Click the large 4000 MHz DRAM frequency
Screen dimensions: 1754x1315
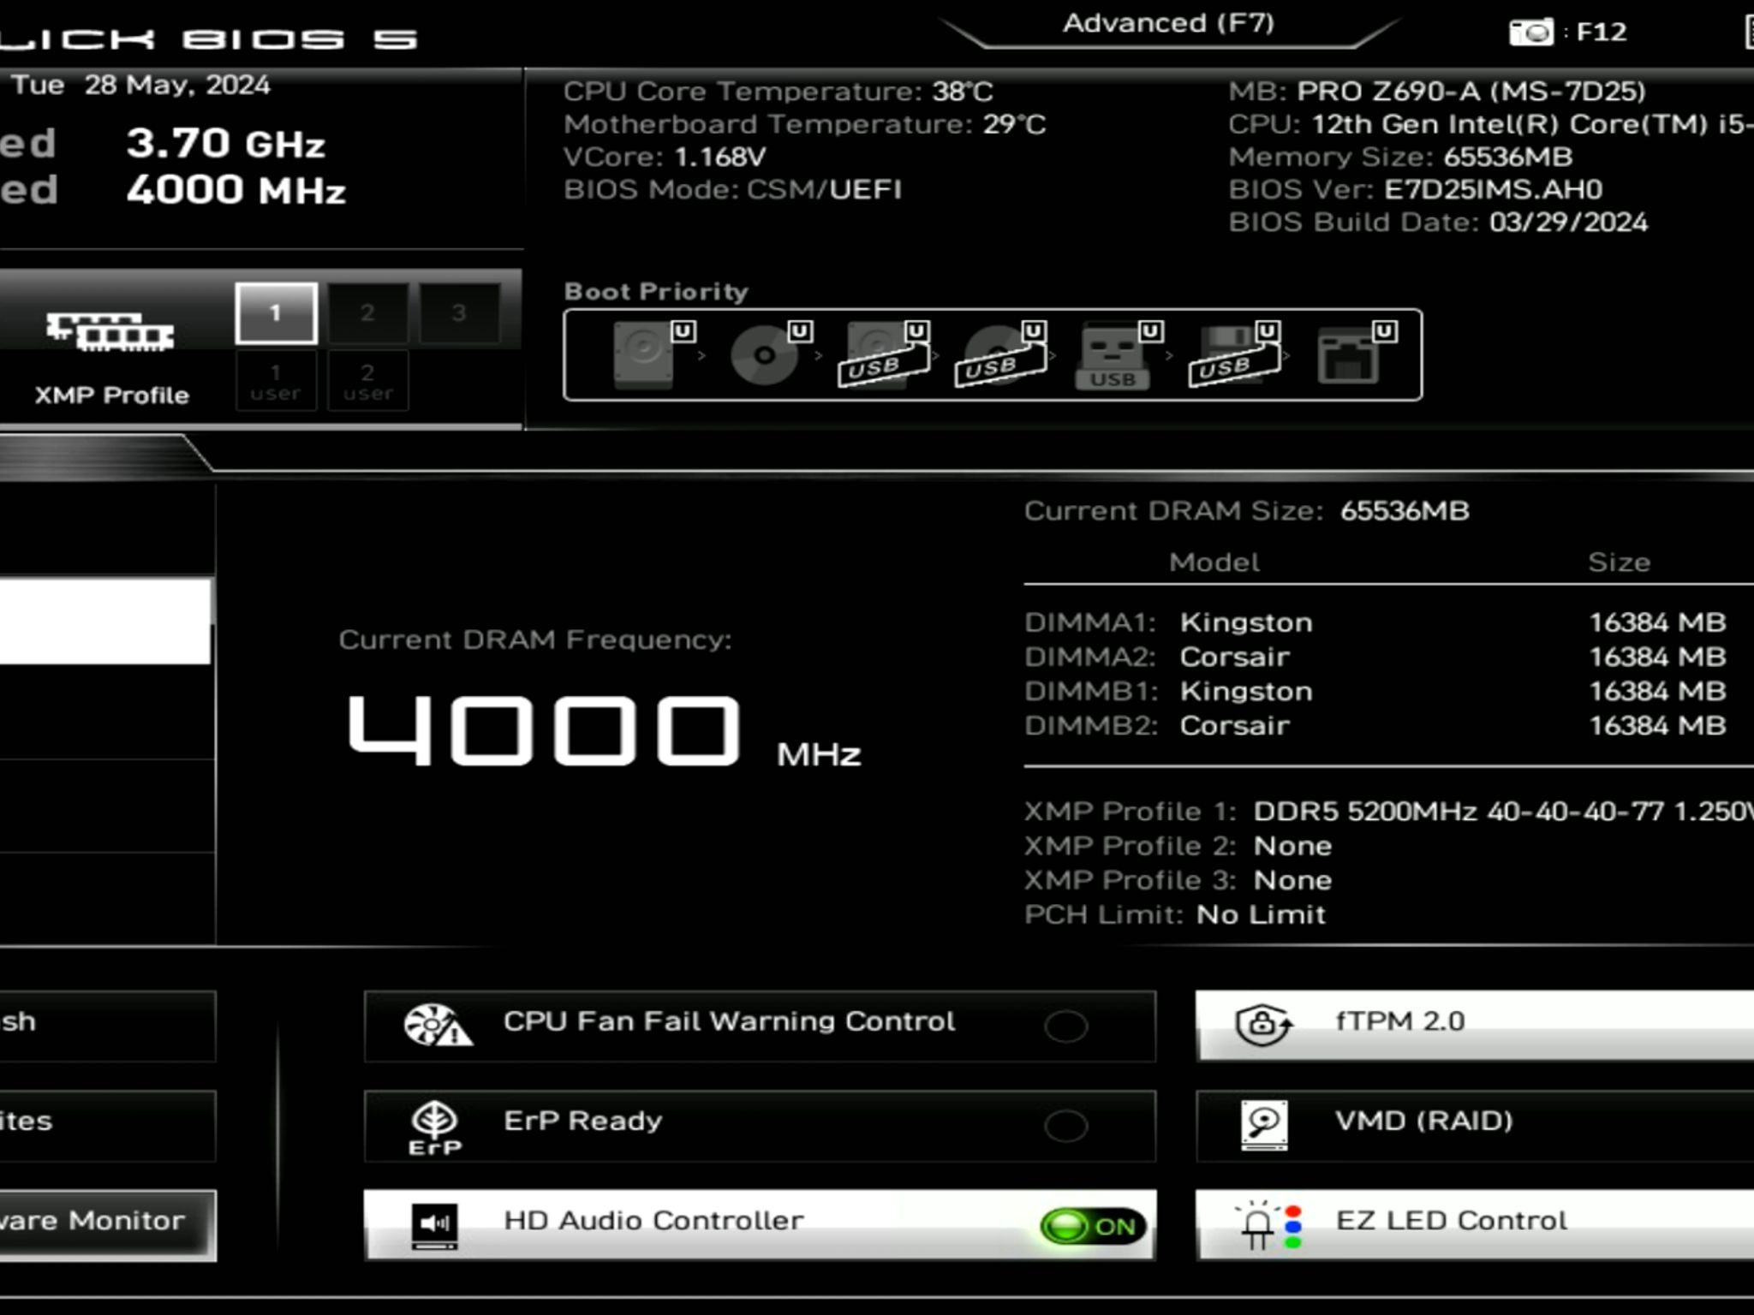(604, 730)
